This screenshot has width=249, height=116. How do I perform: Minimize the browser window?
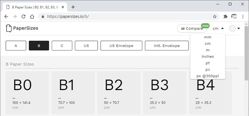tap(218, 4)
